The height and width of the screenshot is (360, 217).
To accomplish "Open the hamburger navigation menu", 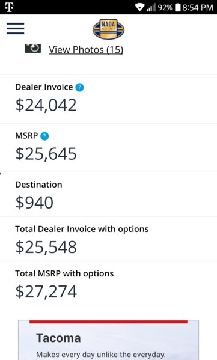I will 16,28.
